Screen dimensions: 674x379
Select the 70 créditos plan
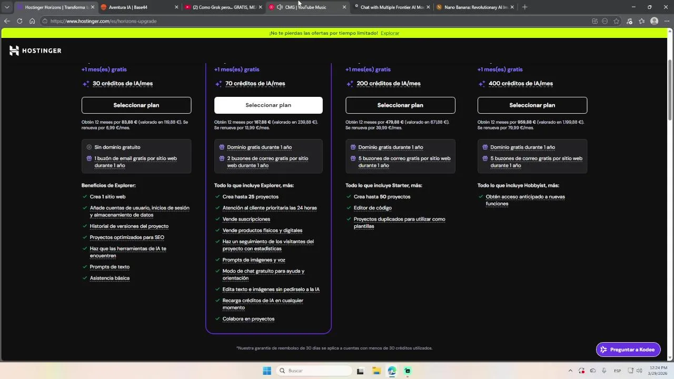point(268,105)
